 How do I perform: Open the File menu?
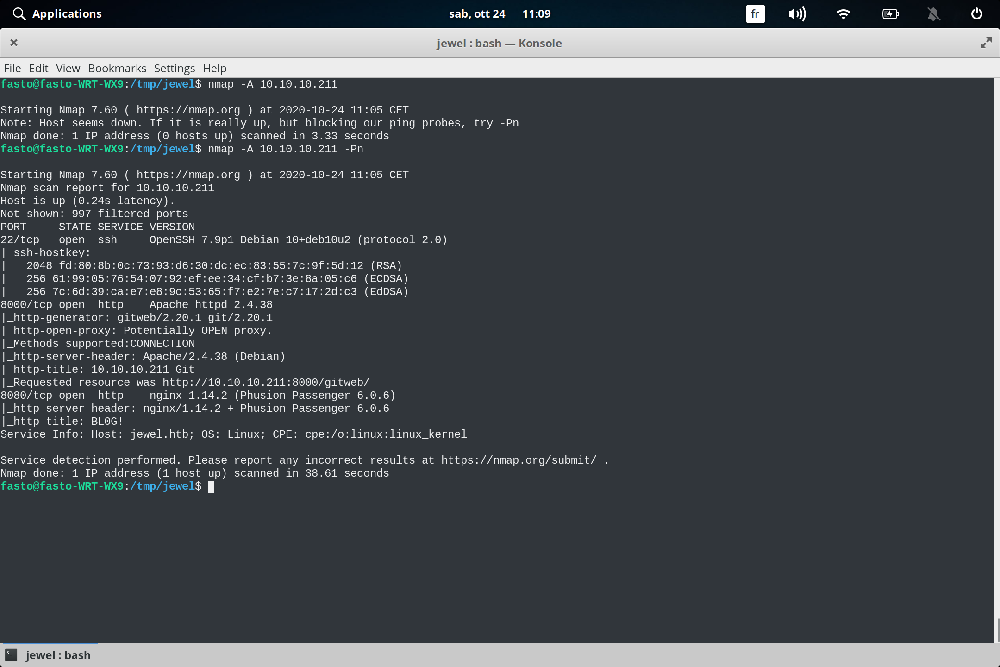point(12,68)
